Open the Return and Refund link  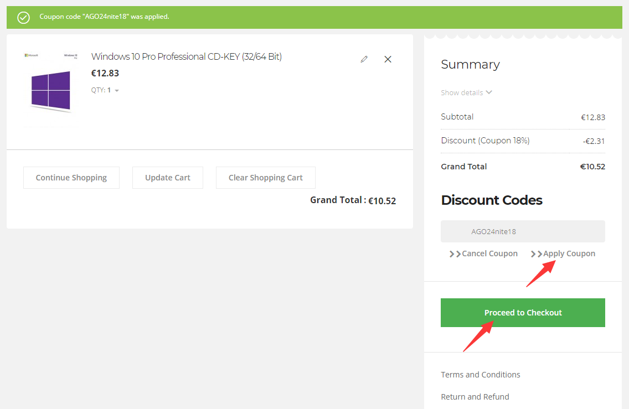pos(475,397)
